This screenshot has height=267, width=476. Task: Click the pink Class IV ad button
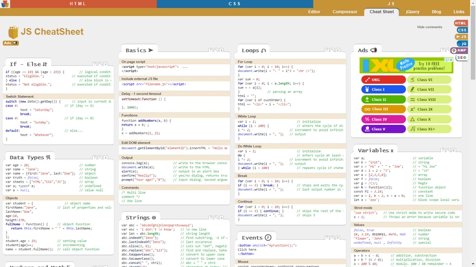pyautogui.click(x=383, y=119)
